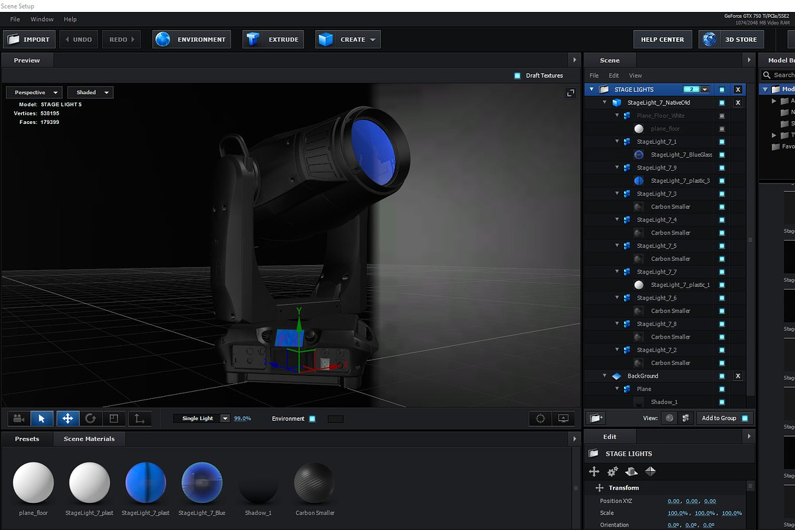Viewport: 795px width, 530px height.
Task: Remove StageLight_7_NativeC4d with its X button
Action: pyautogui.click(x=738, y=103)
